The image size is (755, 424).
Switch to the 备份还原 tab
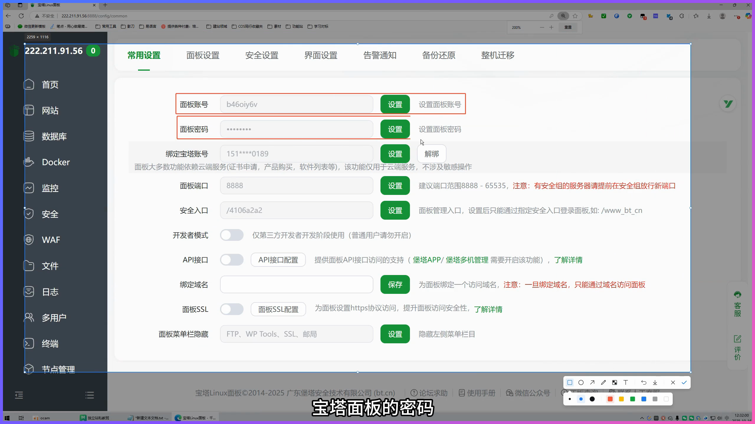click(439, 55)
